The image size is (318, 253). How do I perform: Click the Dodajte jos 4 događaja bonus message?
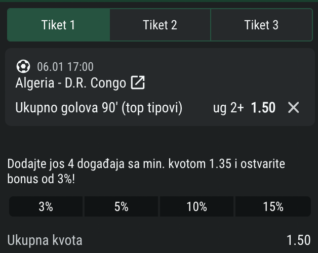[x=147, y=171]
